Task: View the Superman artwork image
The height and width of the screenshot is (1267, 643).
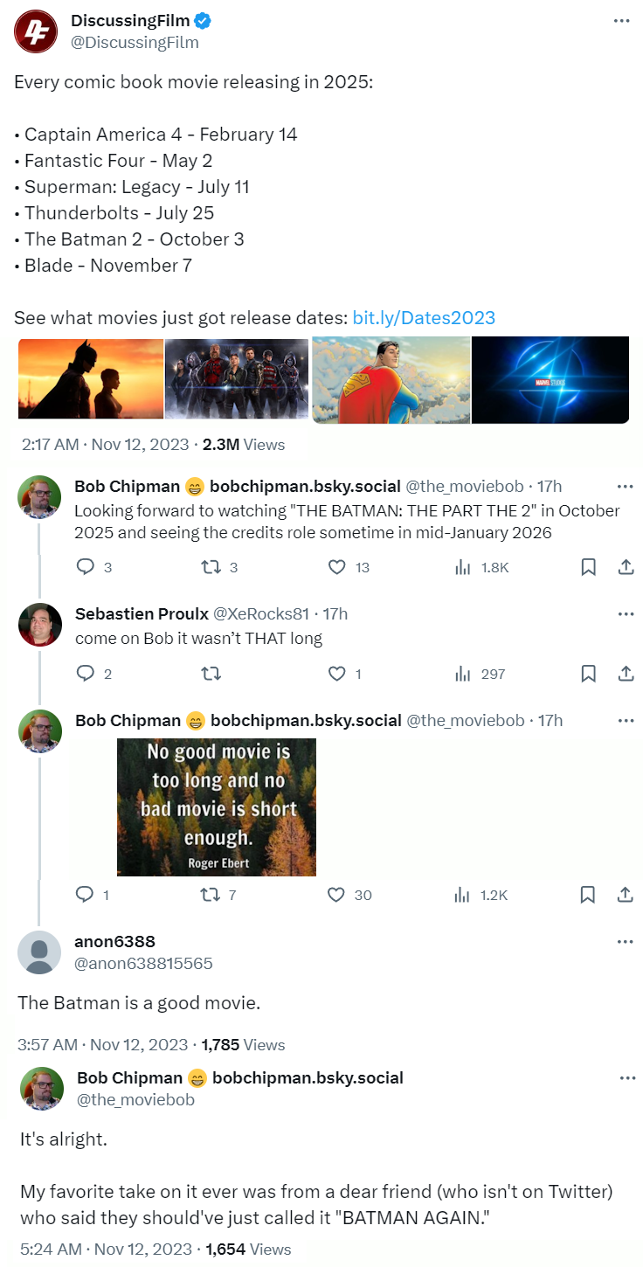Action: 391,380
